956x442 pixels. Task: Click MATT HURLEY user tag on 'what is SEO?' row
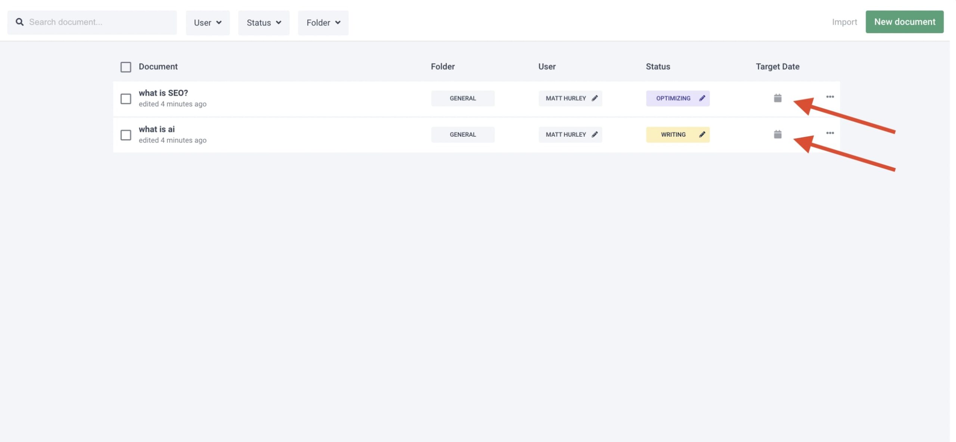tap(570, 98)
